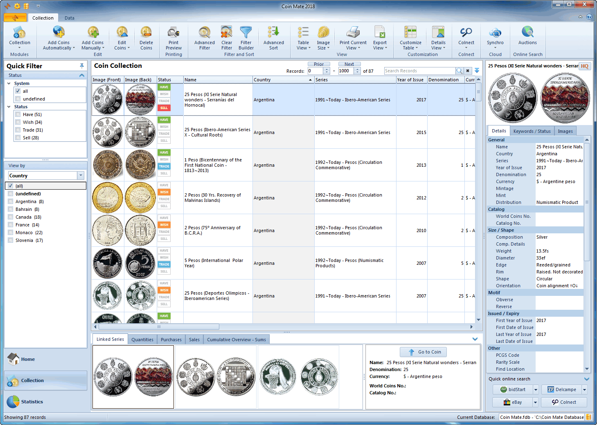597x425 pixels.
Task: Switch to the Purchases tab
Action: pos(171,340)
